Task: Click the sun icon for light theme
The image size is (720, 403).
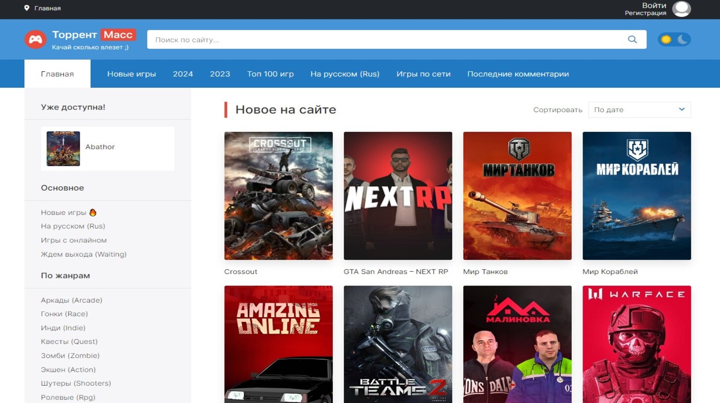Action: tap(666, 40)
